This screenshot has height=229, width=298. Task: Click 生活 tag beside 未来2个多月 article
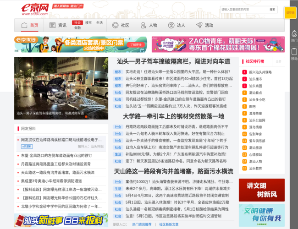(x=118, y=189)
